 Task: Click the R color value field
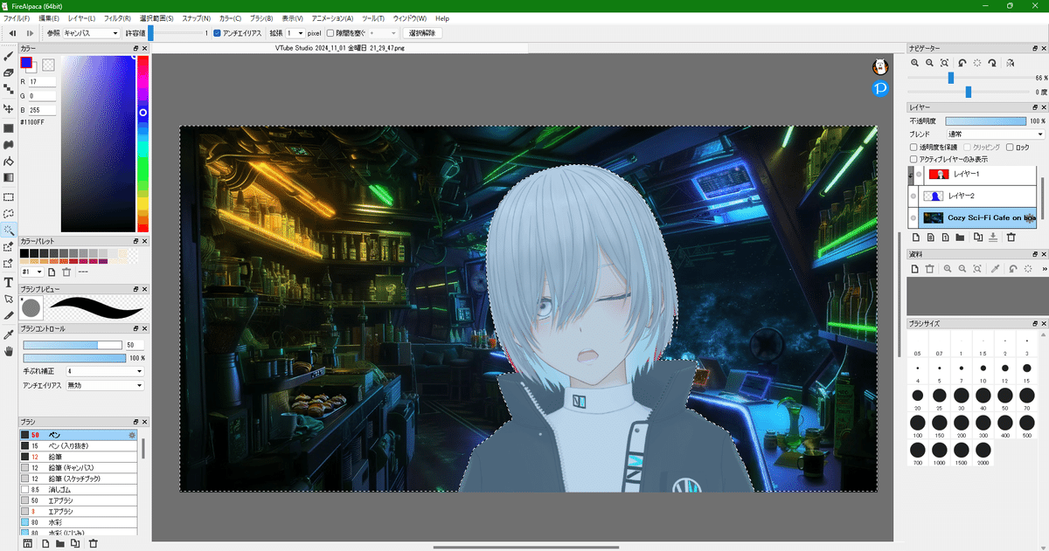(43, 82)
